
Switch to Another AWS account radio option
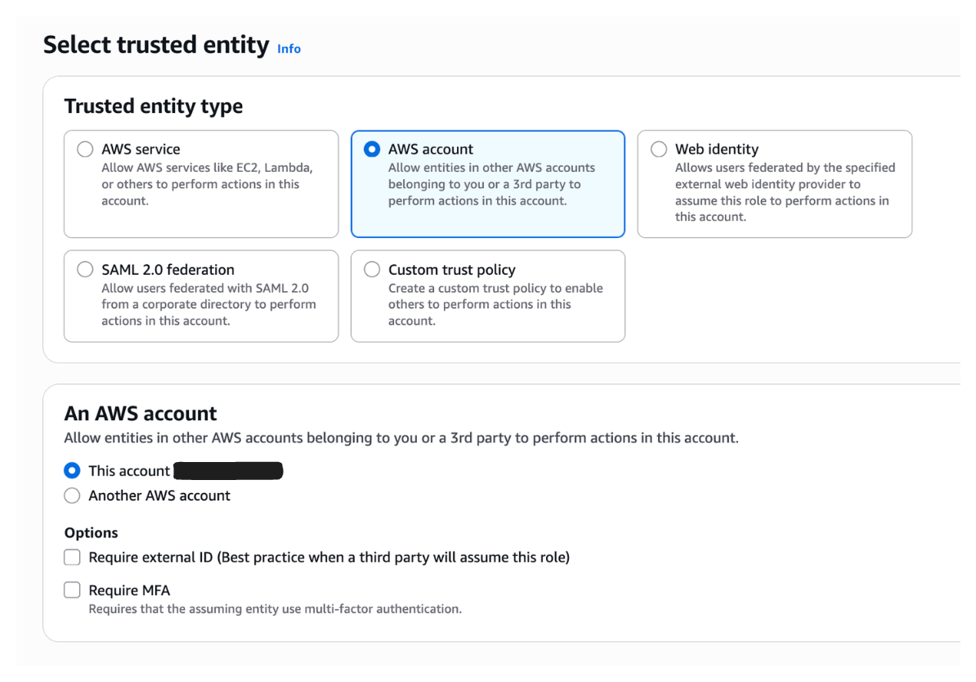[x=72, y=496]
